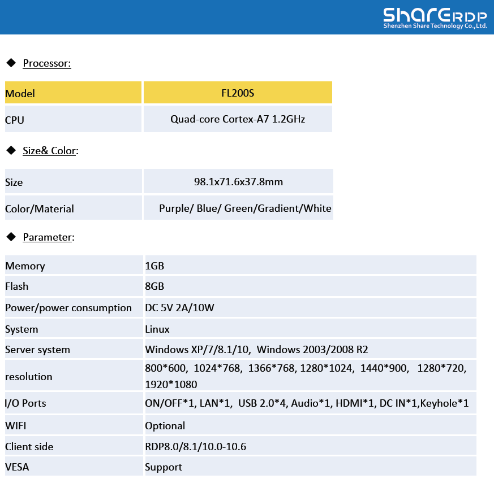This screenshot has width=494, height=479.
Task: Select the "98.1x71.6x37.8mm" value
Action: tap(238, 182)
